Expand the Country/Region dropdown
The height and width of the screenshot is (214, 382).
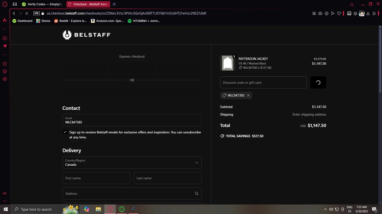[132, 163]
